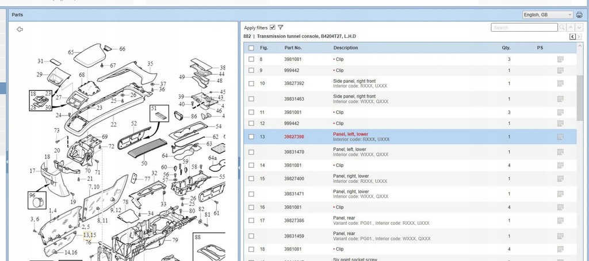Go back using the left arrow above diagram
The width and height of the screenshot is (589, 261).
click(20, 29)
